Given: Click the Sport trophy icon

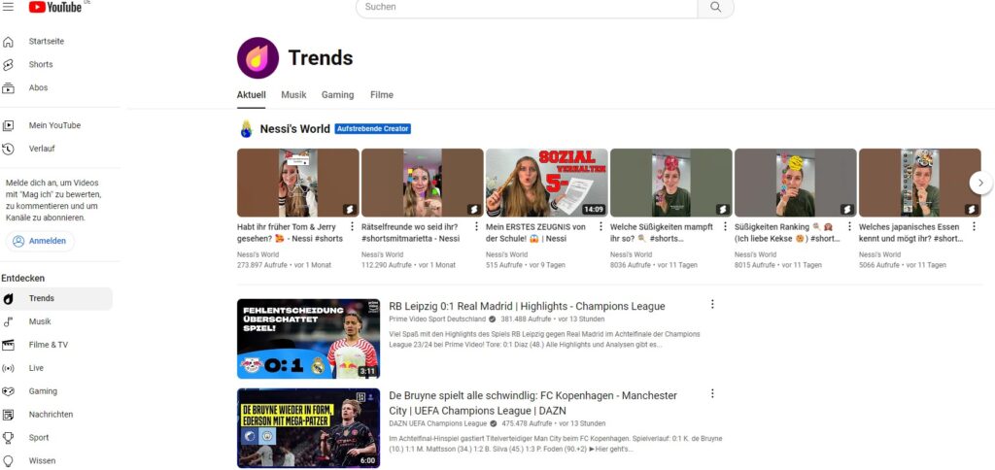Looking at the screenshot, I should point(8,438).
